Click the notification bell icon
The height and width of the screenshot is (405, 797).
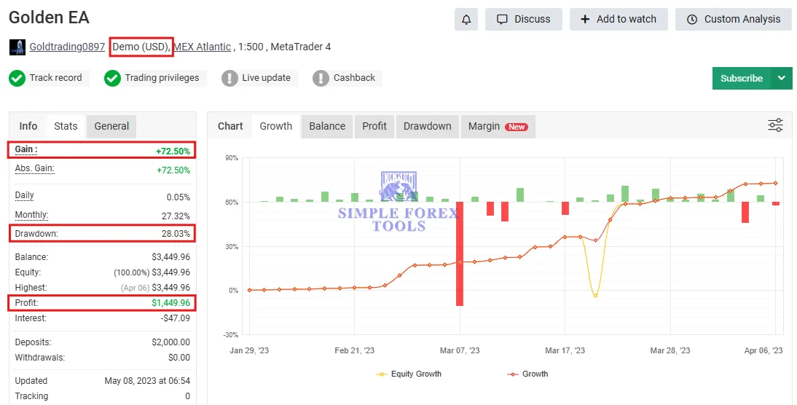(x=466, y=20)
